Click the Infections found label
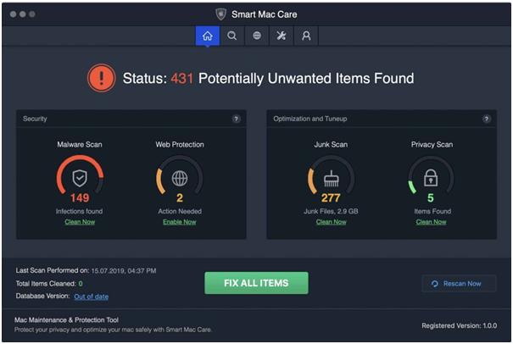 [79, 211]
